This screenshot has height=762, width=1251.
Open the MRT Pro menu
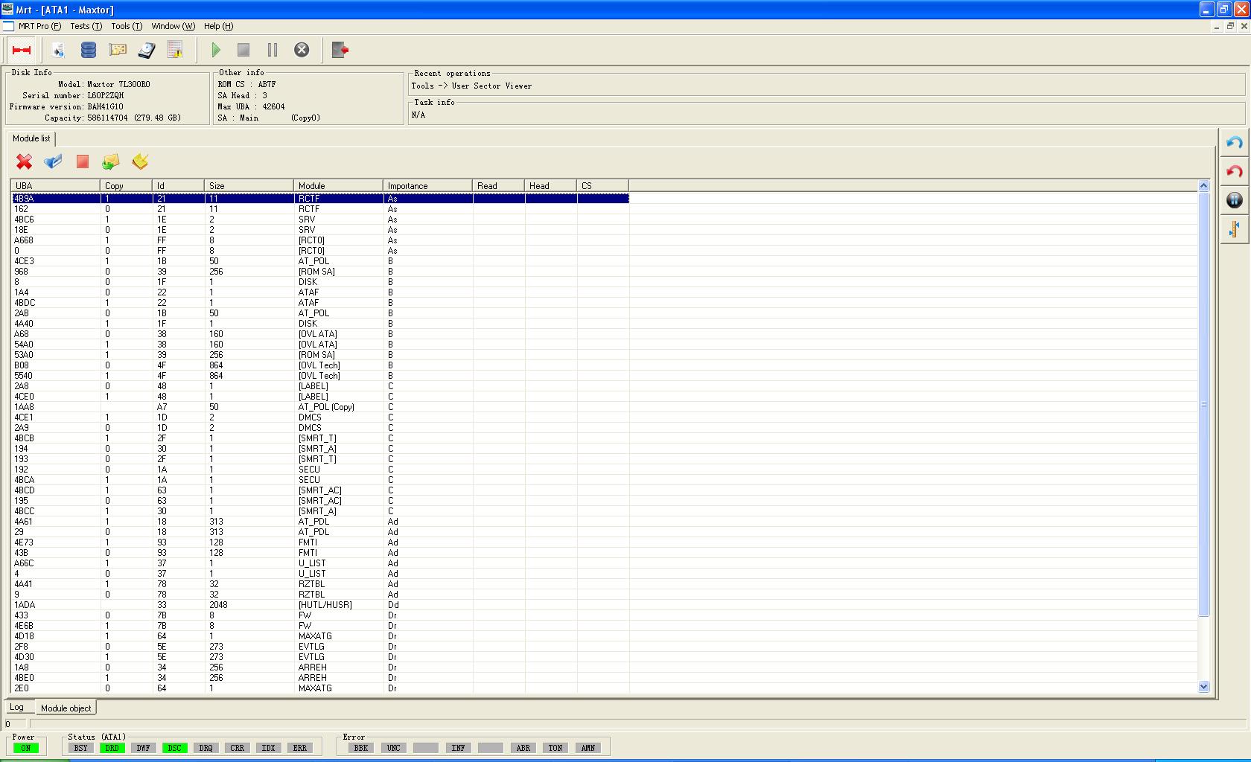(x=39, y=26)
